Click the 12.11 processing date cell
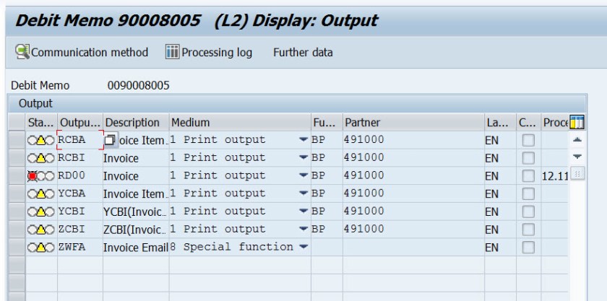This screenshot has width=607, height=301. tap(555, 176)
